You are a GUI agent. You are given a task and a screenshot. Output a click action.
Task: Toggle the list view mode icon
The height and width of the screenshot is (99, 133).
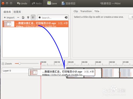tap(33, 18)
